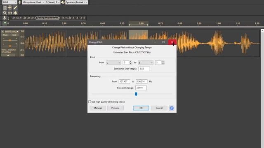The width and height of the screenshot is (264, 148).
Task: Click the Manage button
Action: [x=98, y=108]
